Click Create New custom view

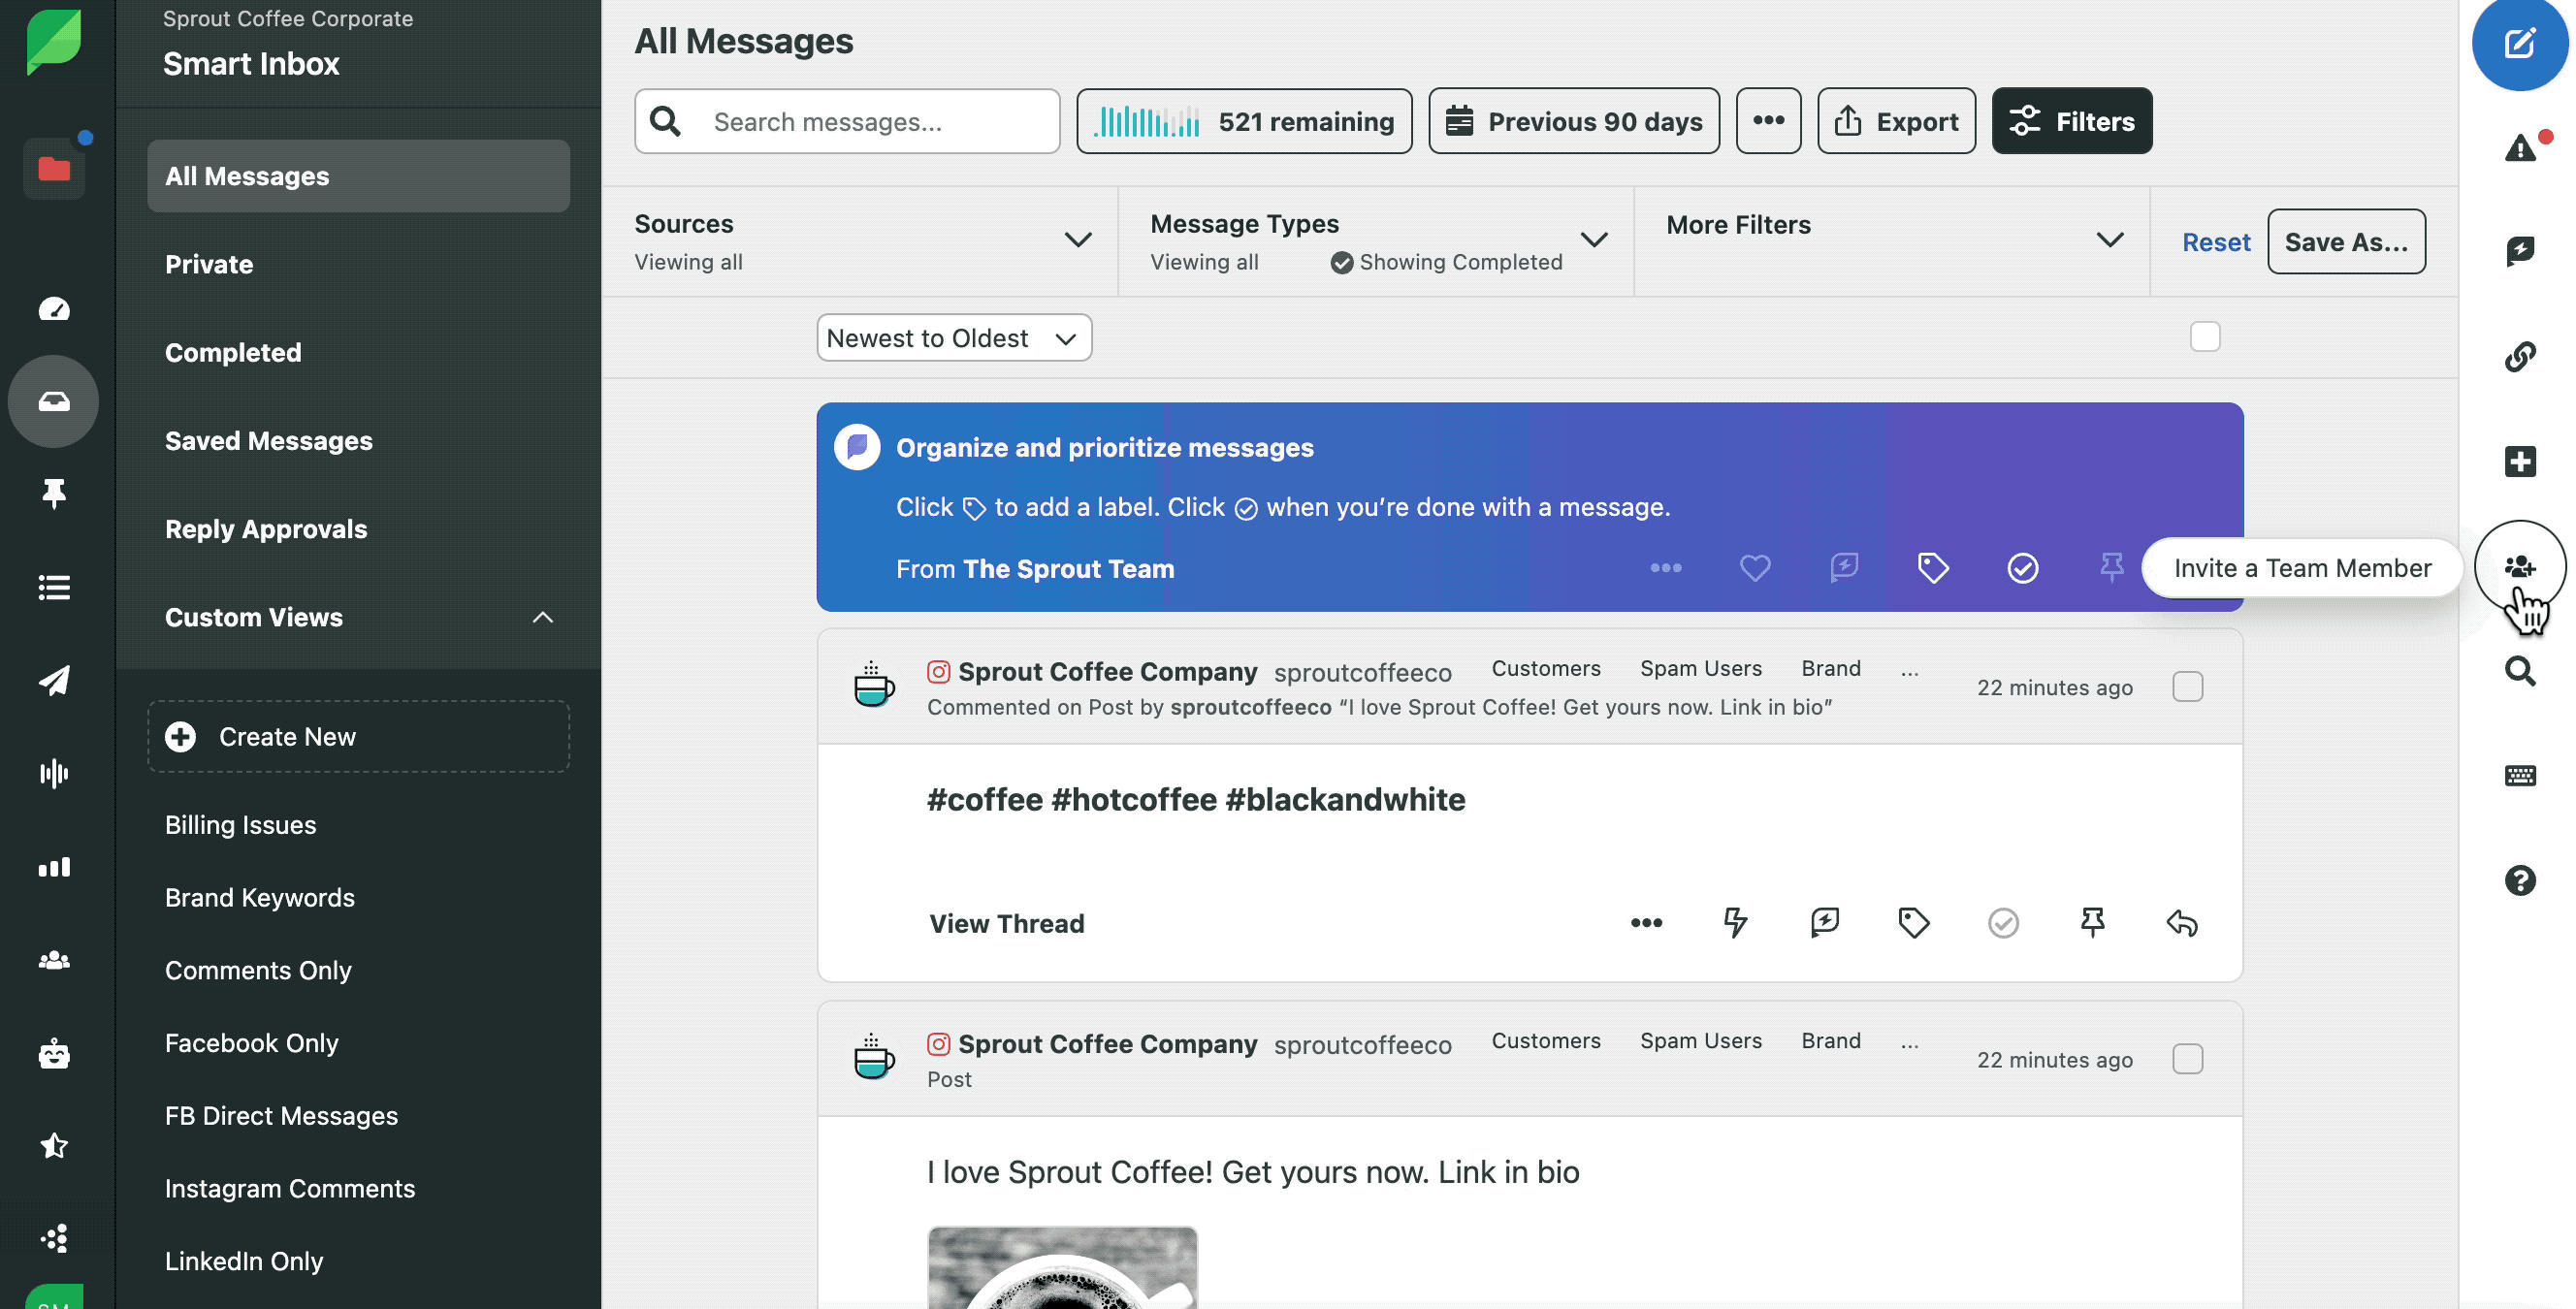tap(359, 737)
